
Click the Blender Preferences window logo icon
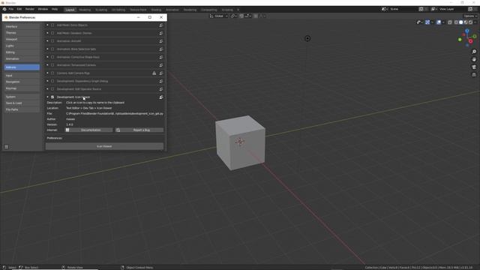click(6, 17)
